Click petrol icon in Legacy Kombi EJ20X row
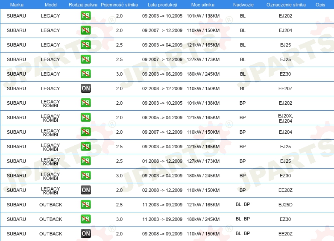 tap(85, 118)
